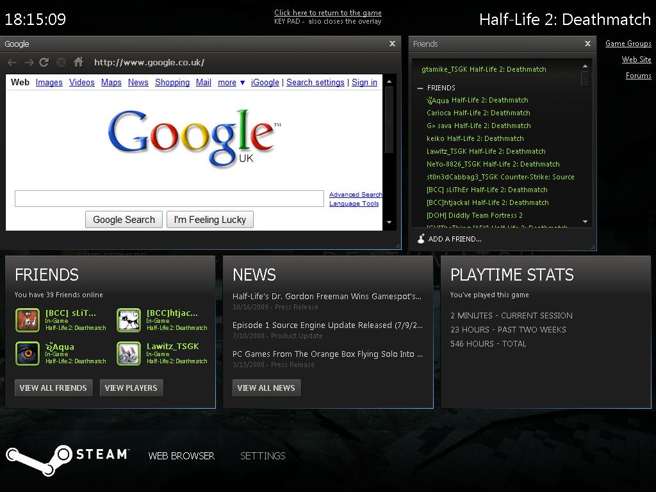Click inside the Google search text box

[169, 199]
